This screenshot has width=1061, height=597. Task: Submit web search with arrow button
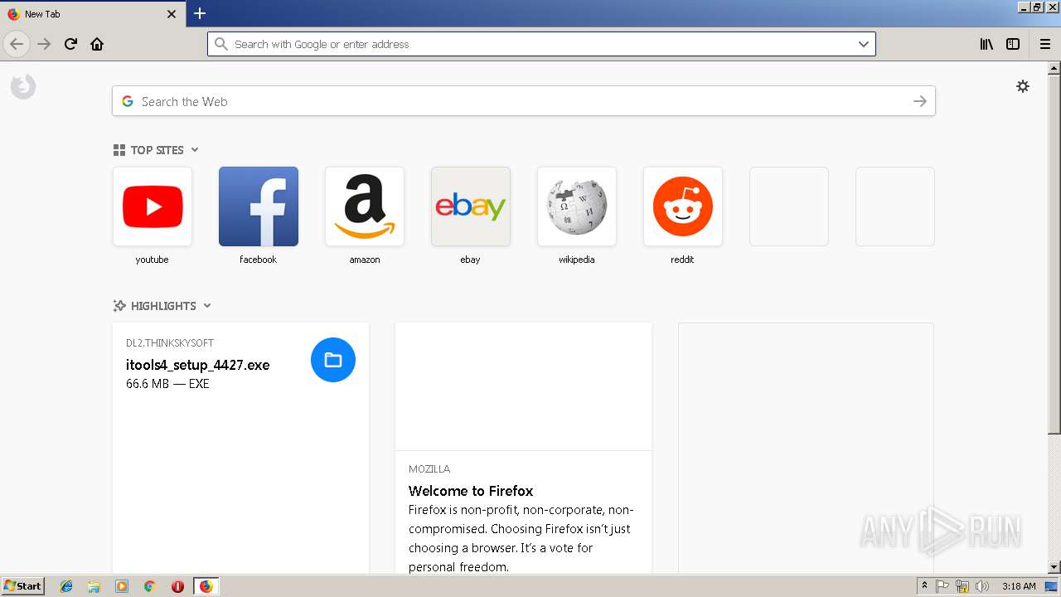pos(920,101)
